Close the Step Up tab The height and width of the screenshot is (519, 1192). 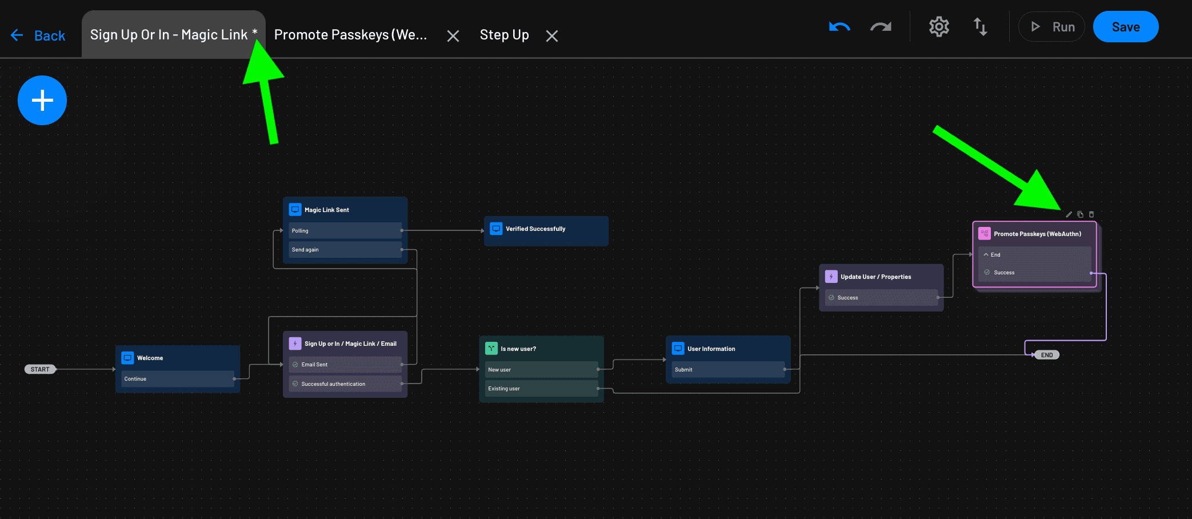coord(551,36)
